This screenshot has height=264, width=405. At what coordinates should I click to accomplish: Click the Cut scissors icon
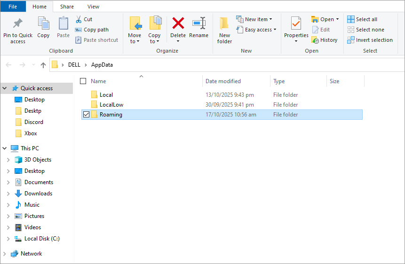tap(79, 19)
